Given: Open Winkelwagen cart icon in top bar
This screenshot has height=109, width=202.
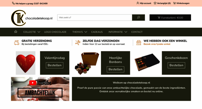Looking at the screenshot, I should point(174,3).
